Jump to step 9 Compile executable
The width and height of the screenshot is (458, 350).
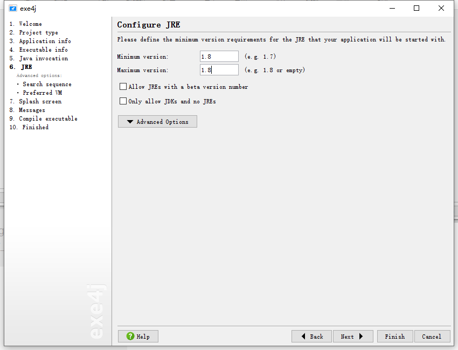point(43,118)
